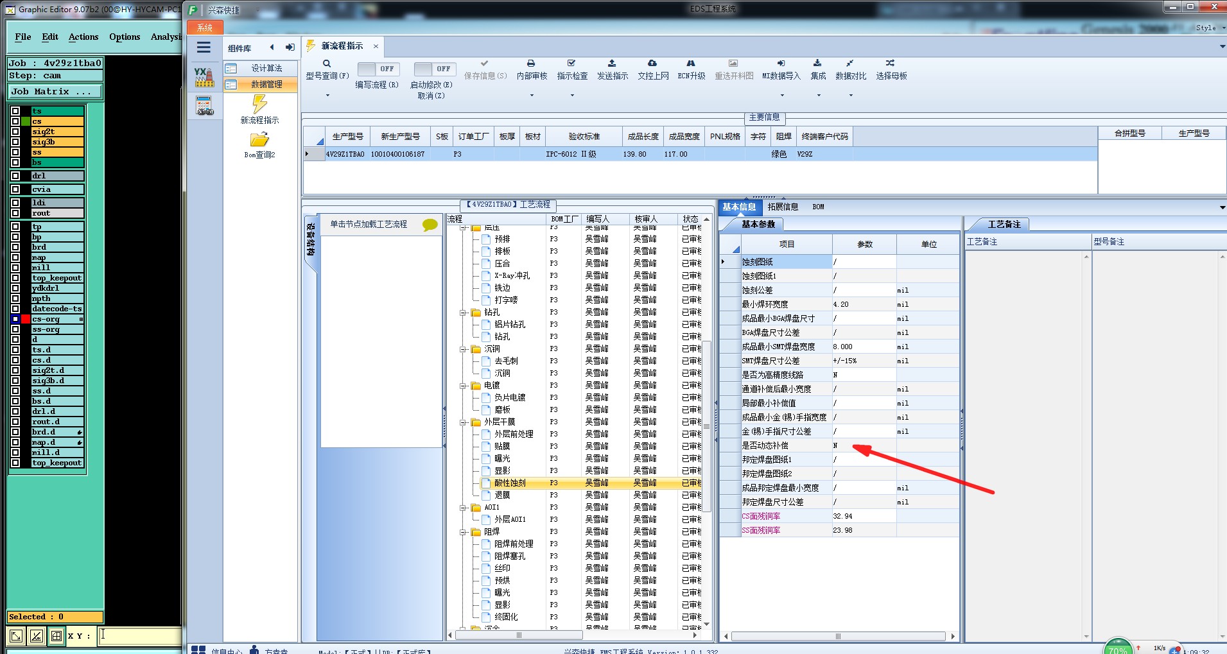Click the 发送指示 upload icon
Screen dimensions: 1227x654
point(612,64)
